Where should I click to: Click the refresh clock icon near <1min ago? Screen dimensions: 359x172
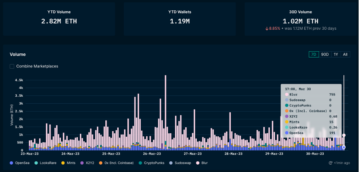(331, 163)
